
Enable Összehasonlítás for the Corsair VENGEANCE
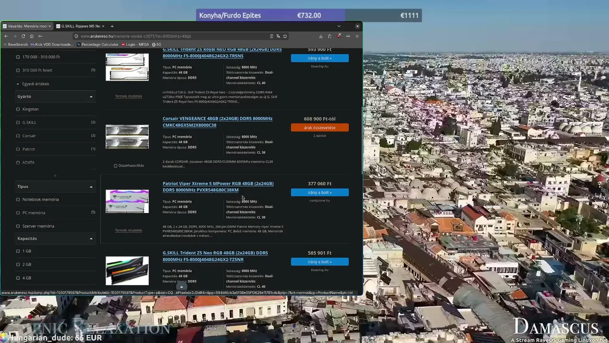pyautogui.click(x=116, y=166)
